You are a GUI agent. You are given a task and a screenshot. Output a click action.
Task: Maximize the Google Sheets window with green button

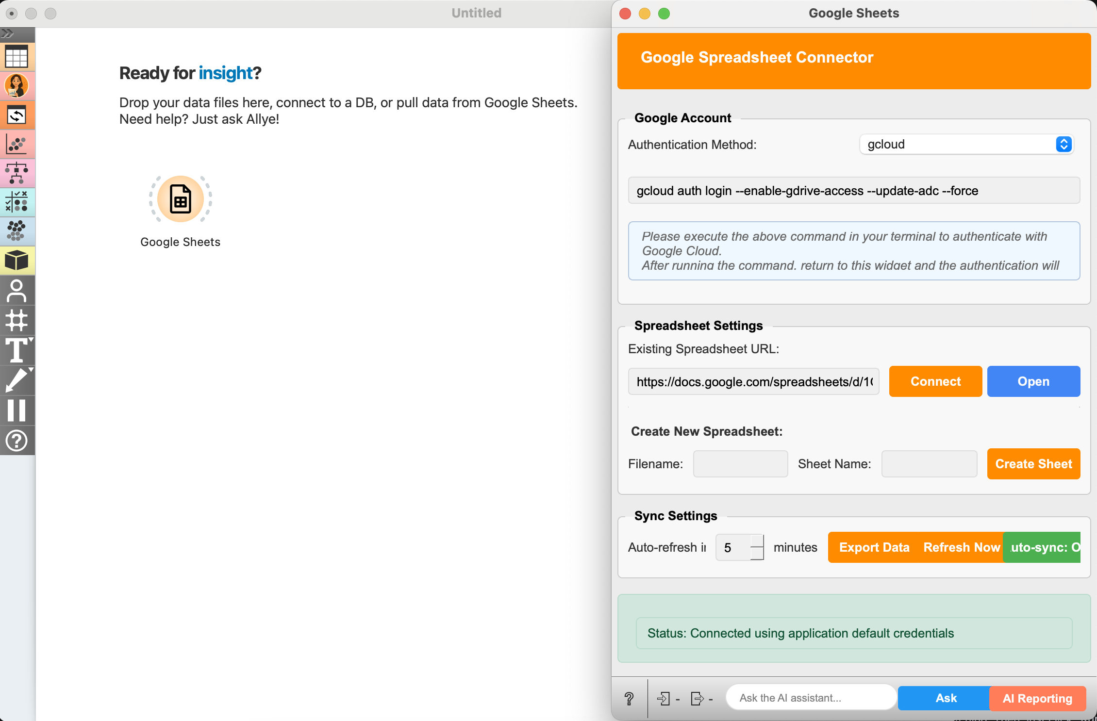[664, 14]
